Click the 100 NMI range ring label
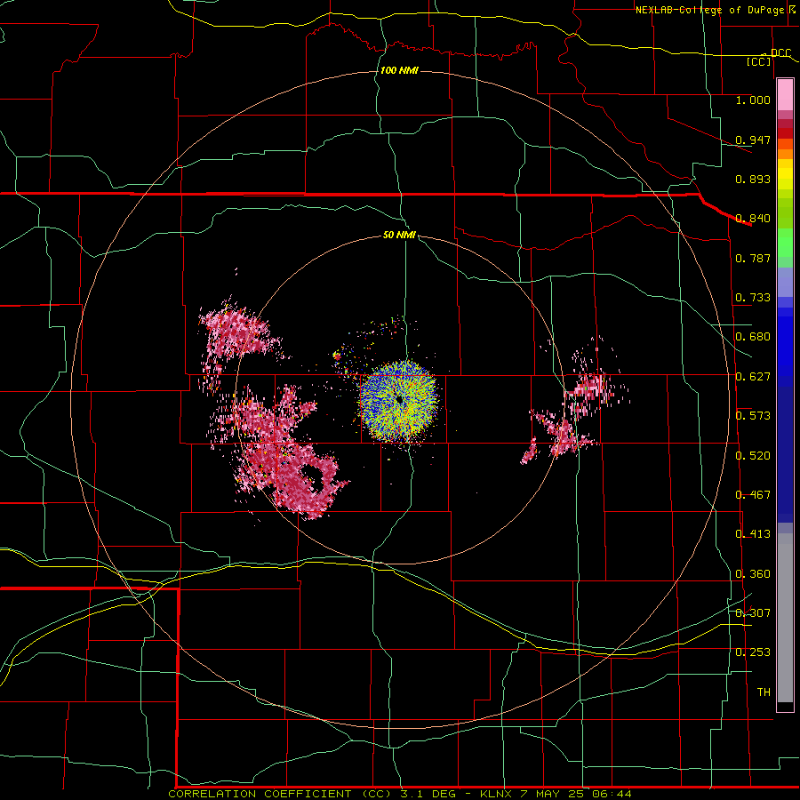 coord(399,70)
